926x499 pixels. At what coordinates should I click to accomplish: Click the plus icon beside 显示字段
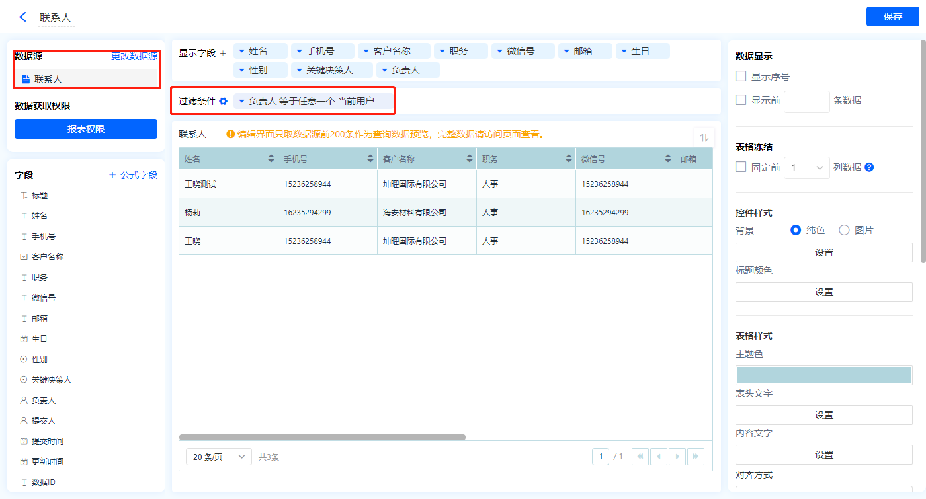(223, 53)
